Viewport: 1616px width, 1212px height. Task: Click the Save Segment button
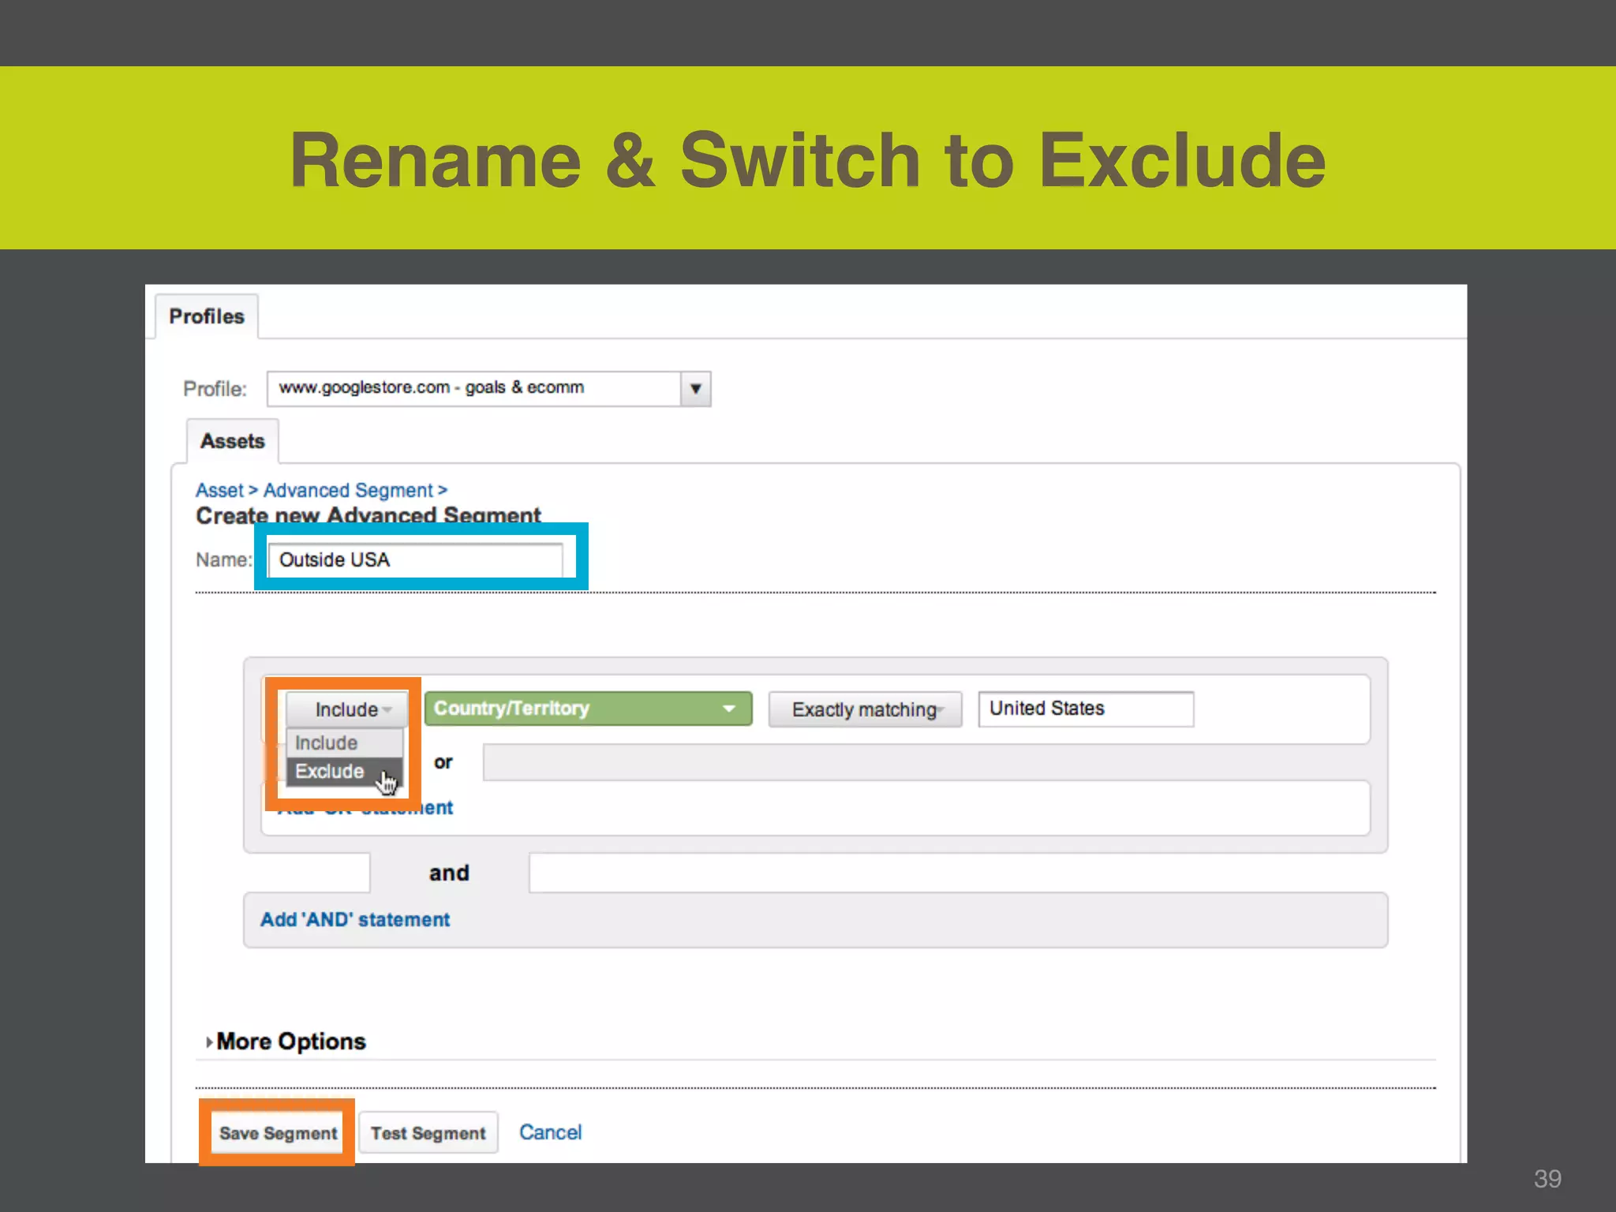pyautogui.click(x=278, y=1133)
